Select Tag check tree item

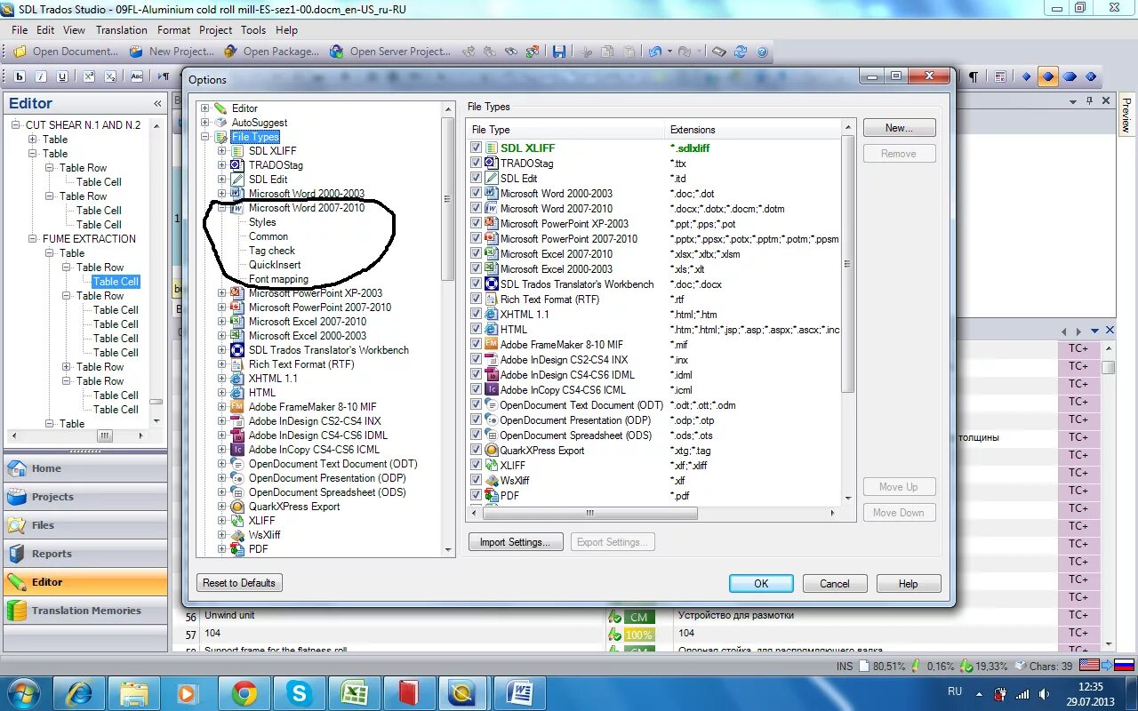272,251
